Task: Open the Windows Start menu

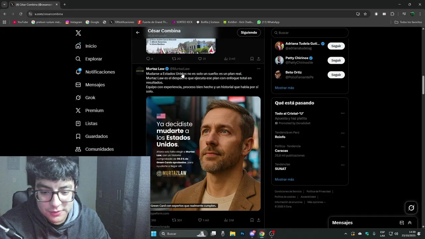Action: [x=154, y=234]
